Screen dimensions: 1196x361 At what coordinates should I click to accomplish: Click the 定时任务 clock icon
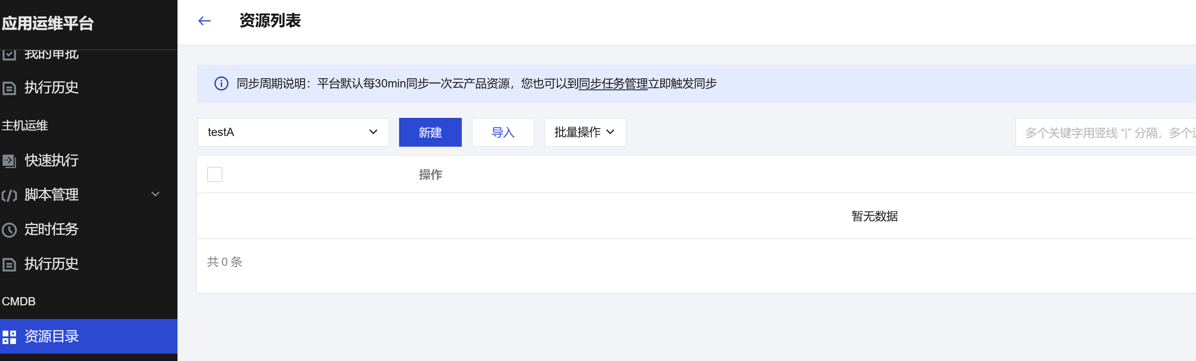pyautogui.click(x=9, y=230)
